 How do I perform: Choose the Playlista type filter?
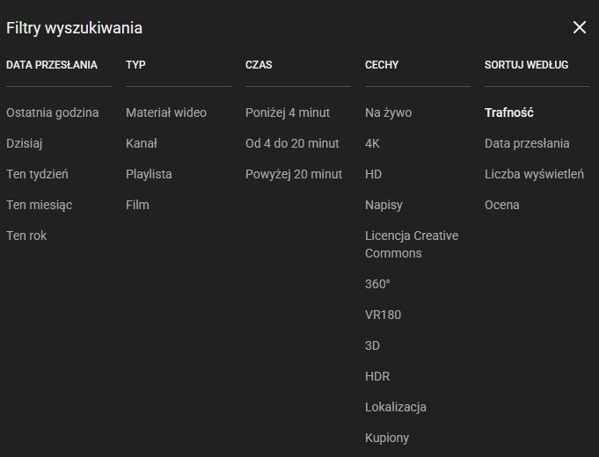pos(149,174)
